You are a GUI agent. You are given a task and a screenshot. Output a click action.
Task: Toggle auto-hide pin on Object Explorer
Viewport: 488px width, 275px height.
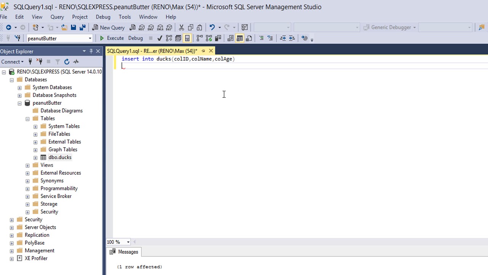[x=91, y=51]
